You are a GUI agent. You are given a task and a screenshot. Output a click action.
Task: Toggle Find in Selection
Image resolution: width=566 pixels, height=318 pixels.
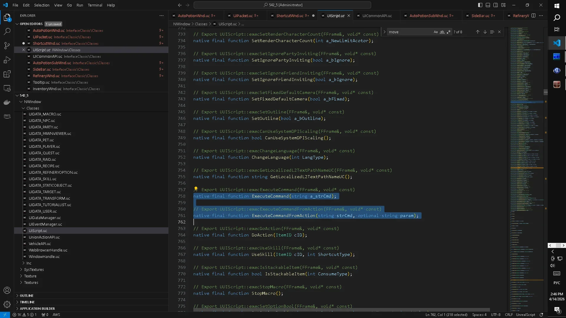point(492,32)
